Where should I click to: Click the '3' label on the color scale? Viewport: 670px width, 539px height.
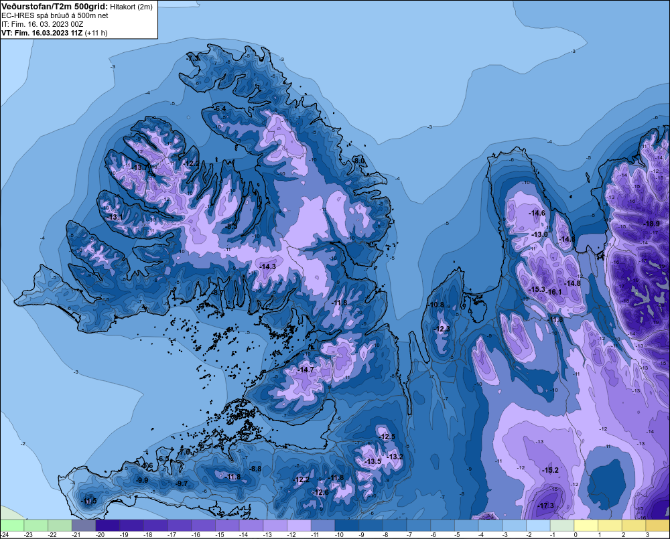click(x=647, y=535)
